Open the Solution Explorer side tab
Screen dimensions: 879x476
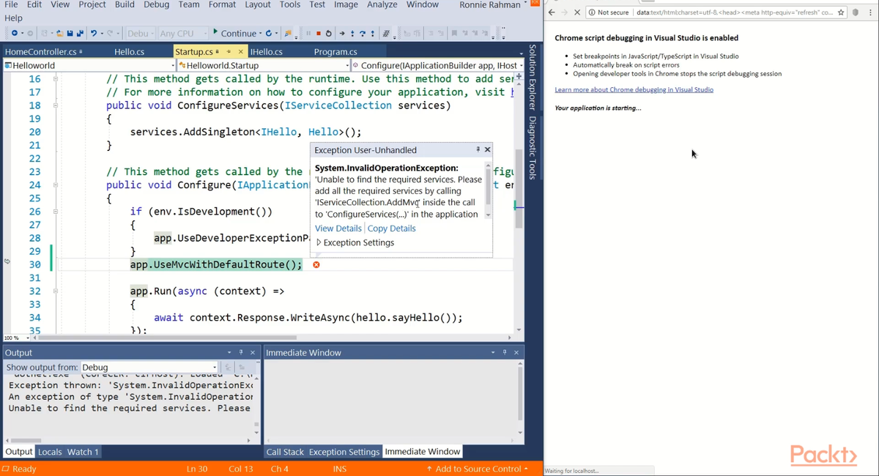click(x=533, y=78)
